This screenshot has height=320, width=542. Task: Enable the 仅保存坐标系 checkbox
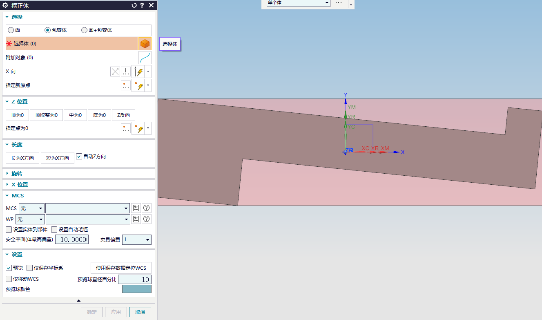(x=29, y=268)
